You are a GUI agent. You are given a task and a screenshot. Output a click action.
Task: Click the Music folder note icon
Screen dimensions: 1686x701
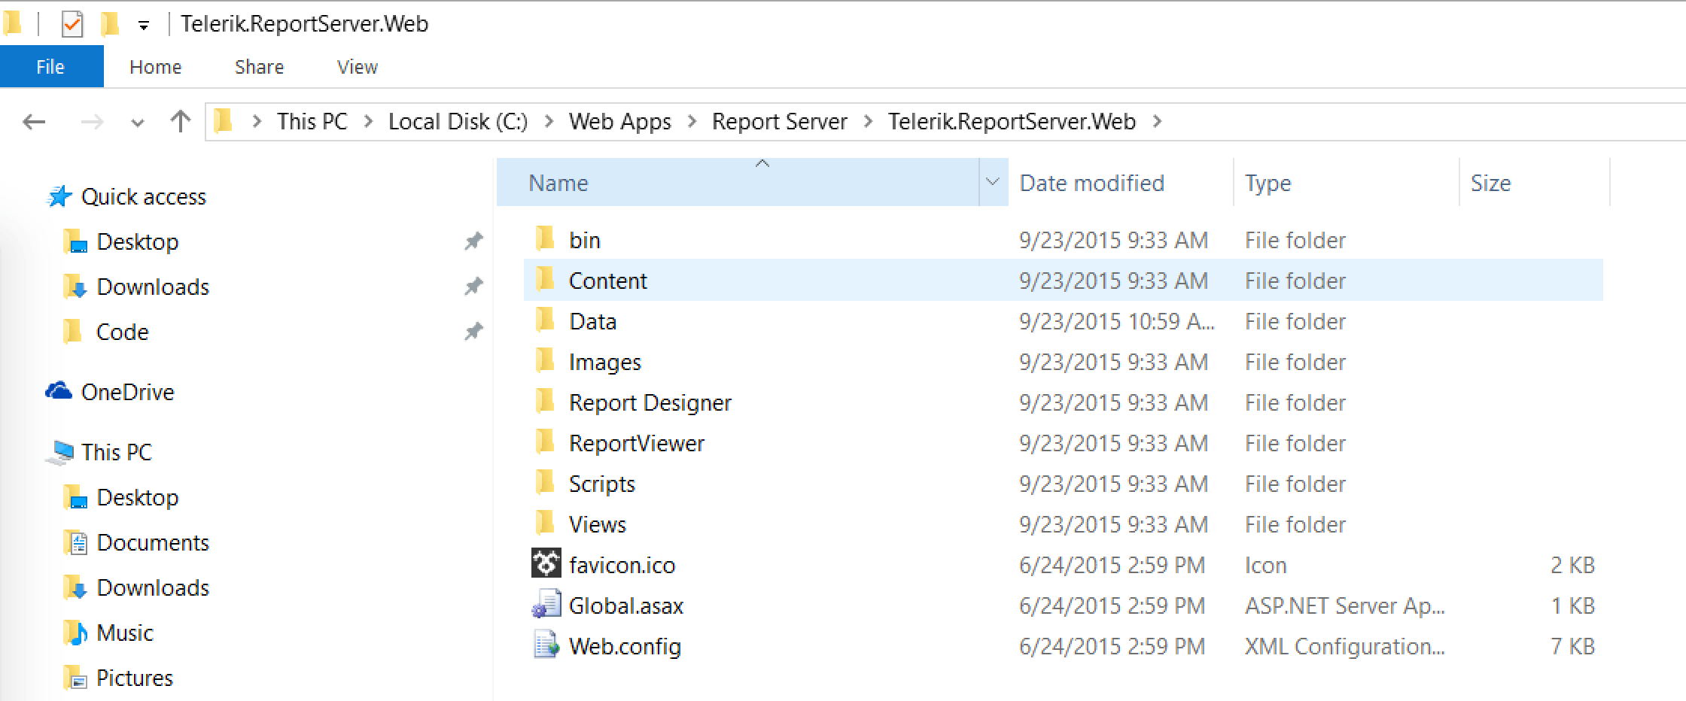click(75, 633)
